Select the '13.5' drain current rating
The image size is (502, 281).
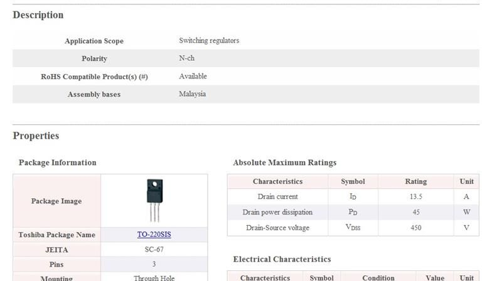(416, 196)
